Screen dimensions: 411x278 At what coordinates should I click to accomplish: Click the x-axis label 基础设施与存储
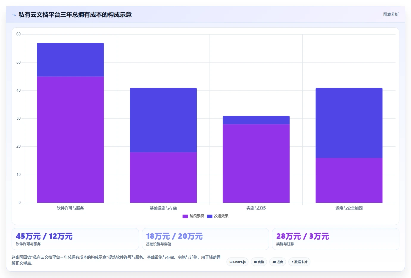[x=163, y=208]
